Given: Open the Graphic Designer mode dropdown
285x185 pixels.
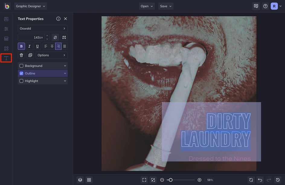Looking at the screenshot, I should [x=30, y=6].
